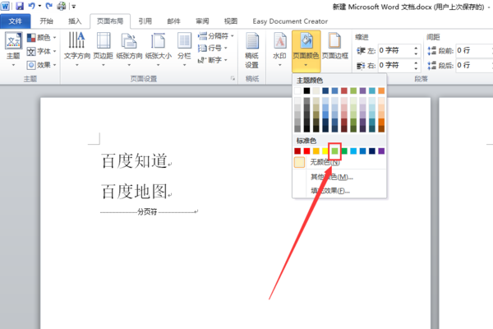Switch to the Insert (插入) tab
Screen dimensions: 493x329
pos(75,21)
